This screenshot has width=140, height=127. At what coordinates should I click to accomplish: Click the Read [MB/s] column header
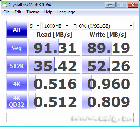(54, 35)
